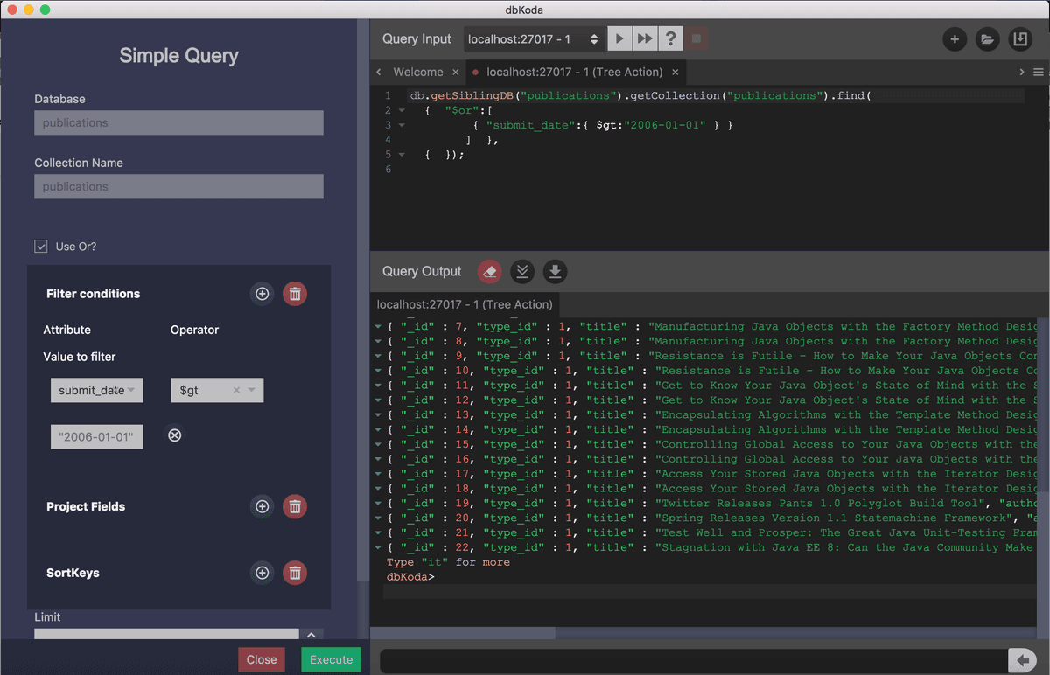Image resolution: width=1050 pixels, height=675 pixels.
Task: Collapse the output row with _id 22
Action: click(x=377, y=547)
